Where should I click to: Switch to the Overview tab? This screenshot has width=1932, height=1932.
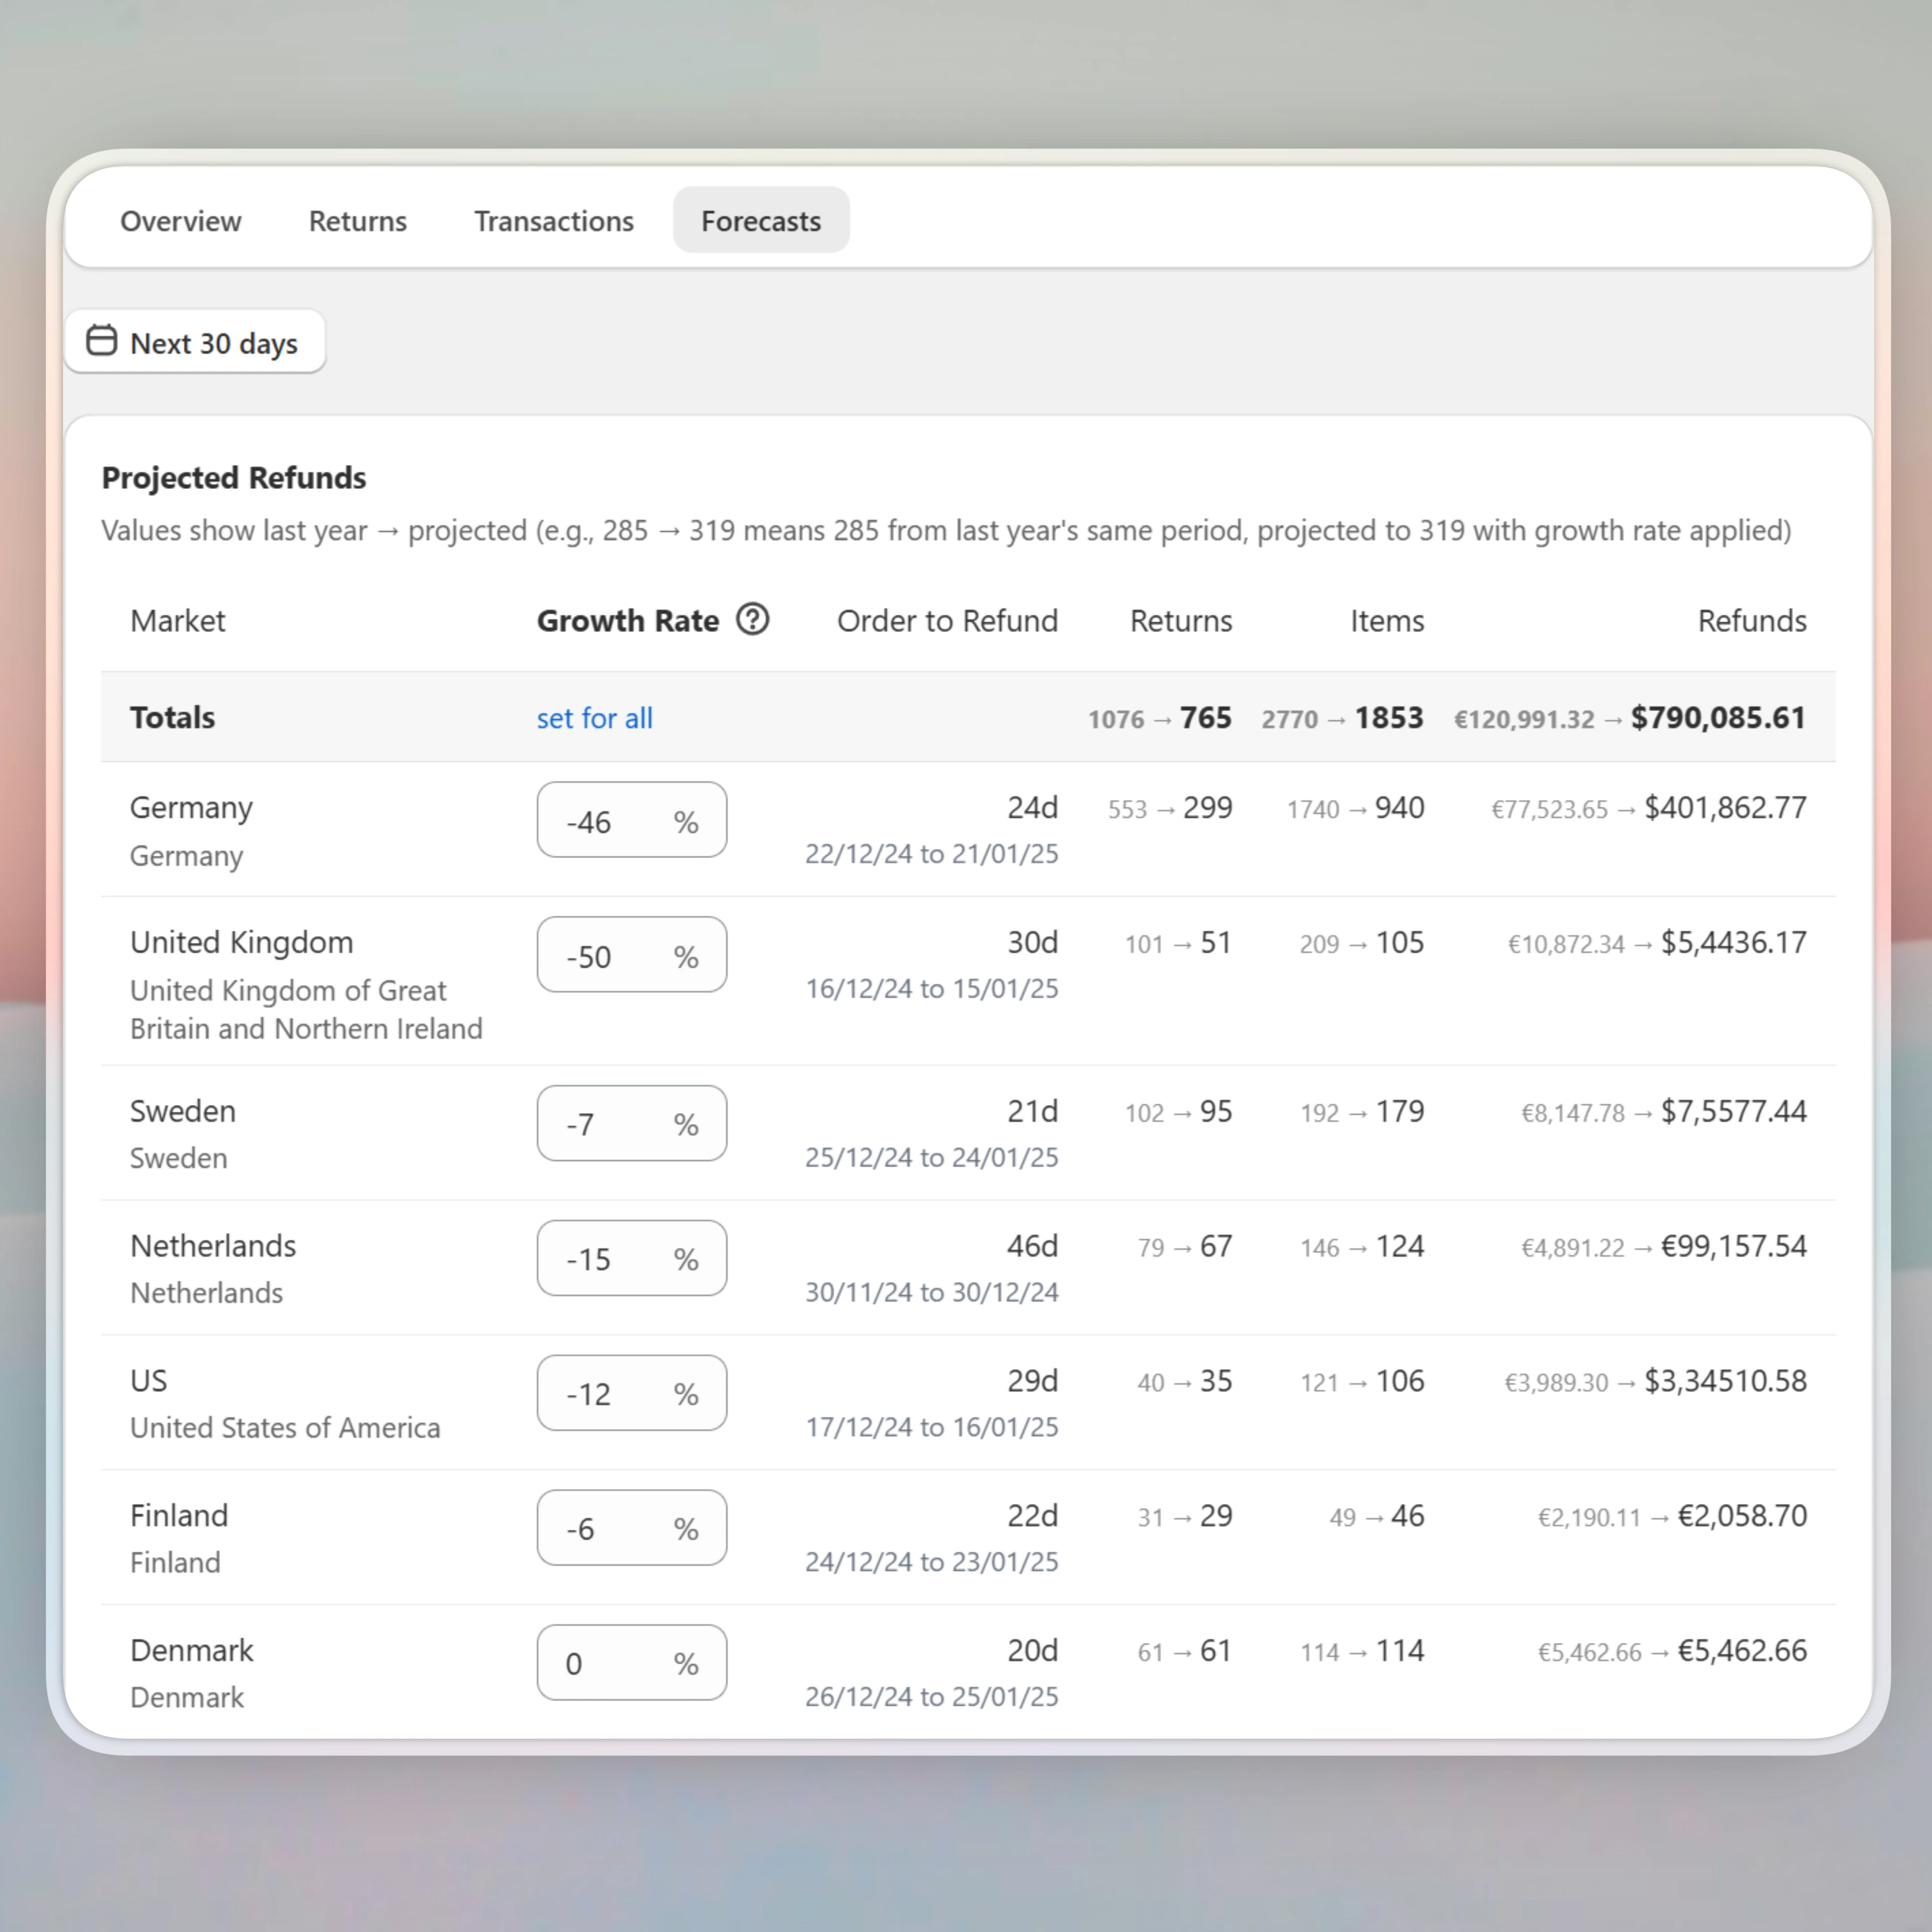(x=181, y=221)
